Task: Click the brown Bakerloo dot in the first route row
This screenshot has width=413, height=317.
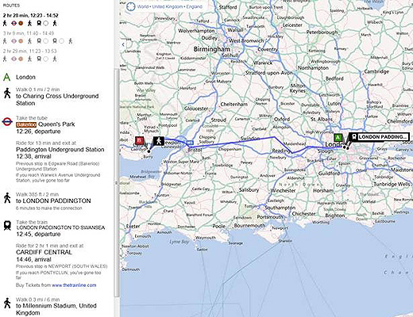Action: click(21, 24)
